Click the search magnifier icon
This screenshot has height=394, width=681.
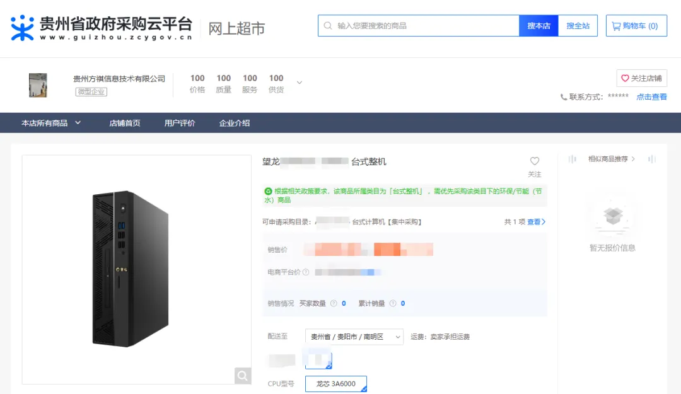pos(329,25)
